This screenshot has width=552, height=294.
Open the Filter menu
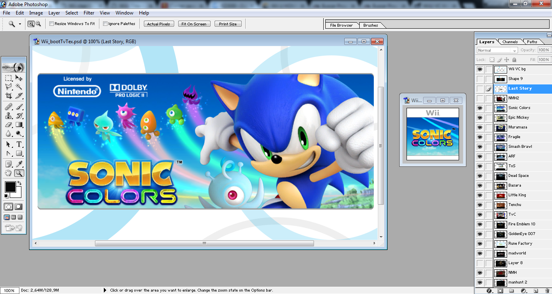tap(89, 13)
